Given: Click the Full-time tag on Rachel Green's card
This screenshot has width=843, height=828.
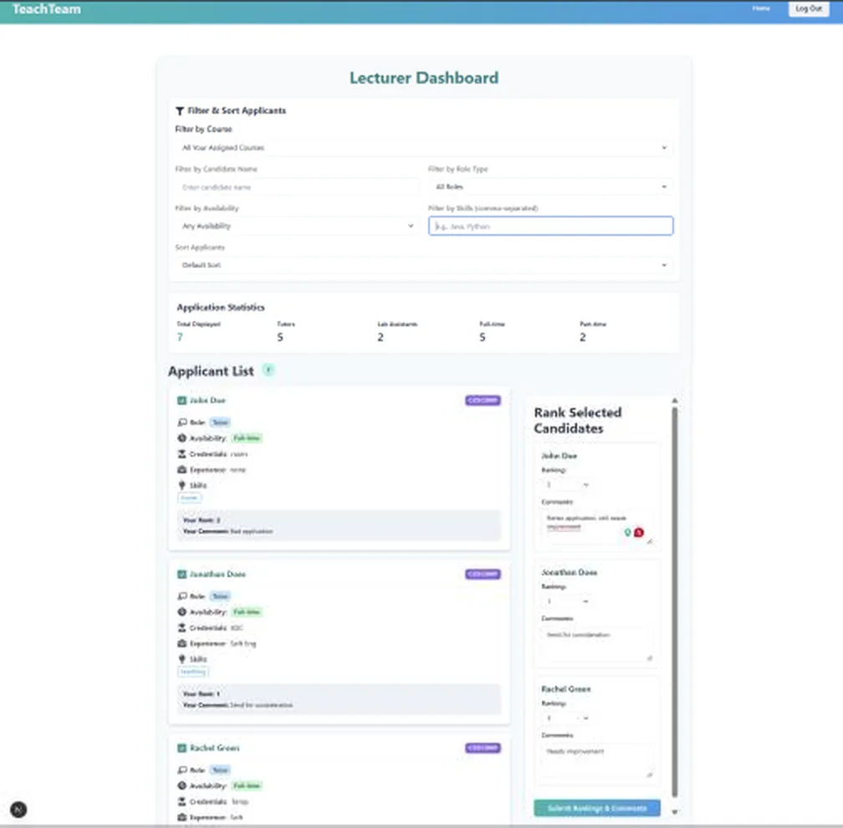Looking at the screenshot, I should [247, 785].
